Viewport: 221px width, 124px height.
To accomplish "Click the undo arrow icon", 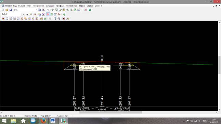I will click(48, 10).
